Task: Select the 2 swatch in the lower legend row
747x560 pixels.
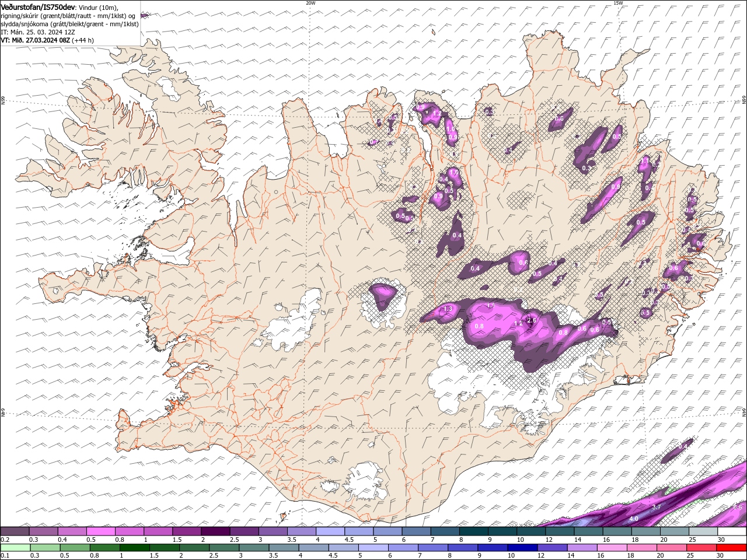Action: tap(194, 548)
